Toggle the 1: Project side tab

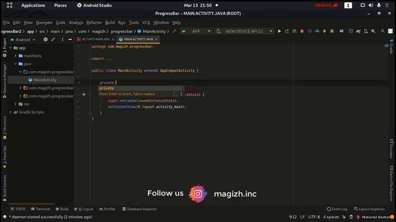4,48
